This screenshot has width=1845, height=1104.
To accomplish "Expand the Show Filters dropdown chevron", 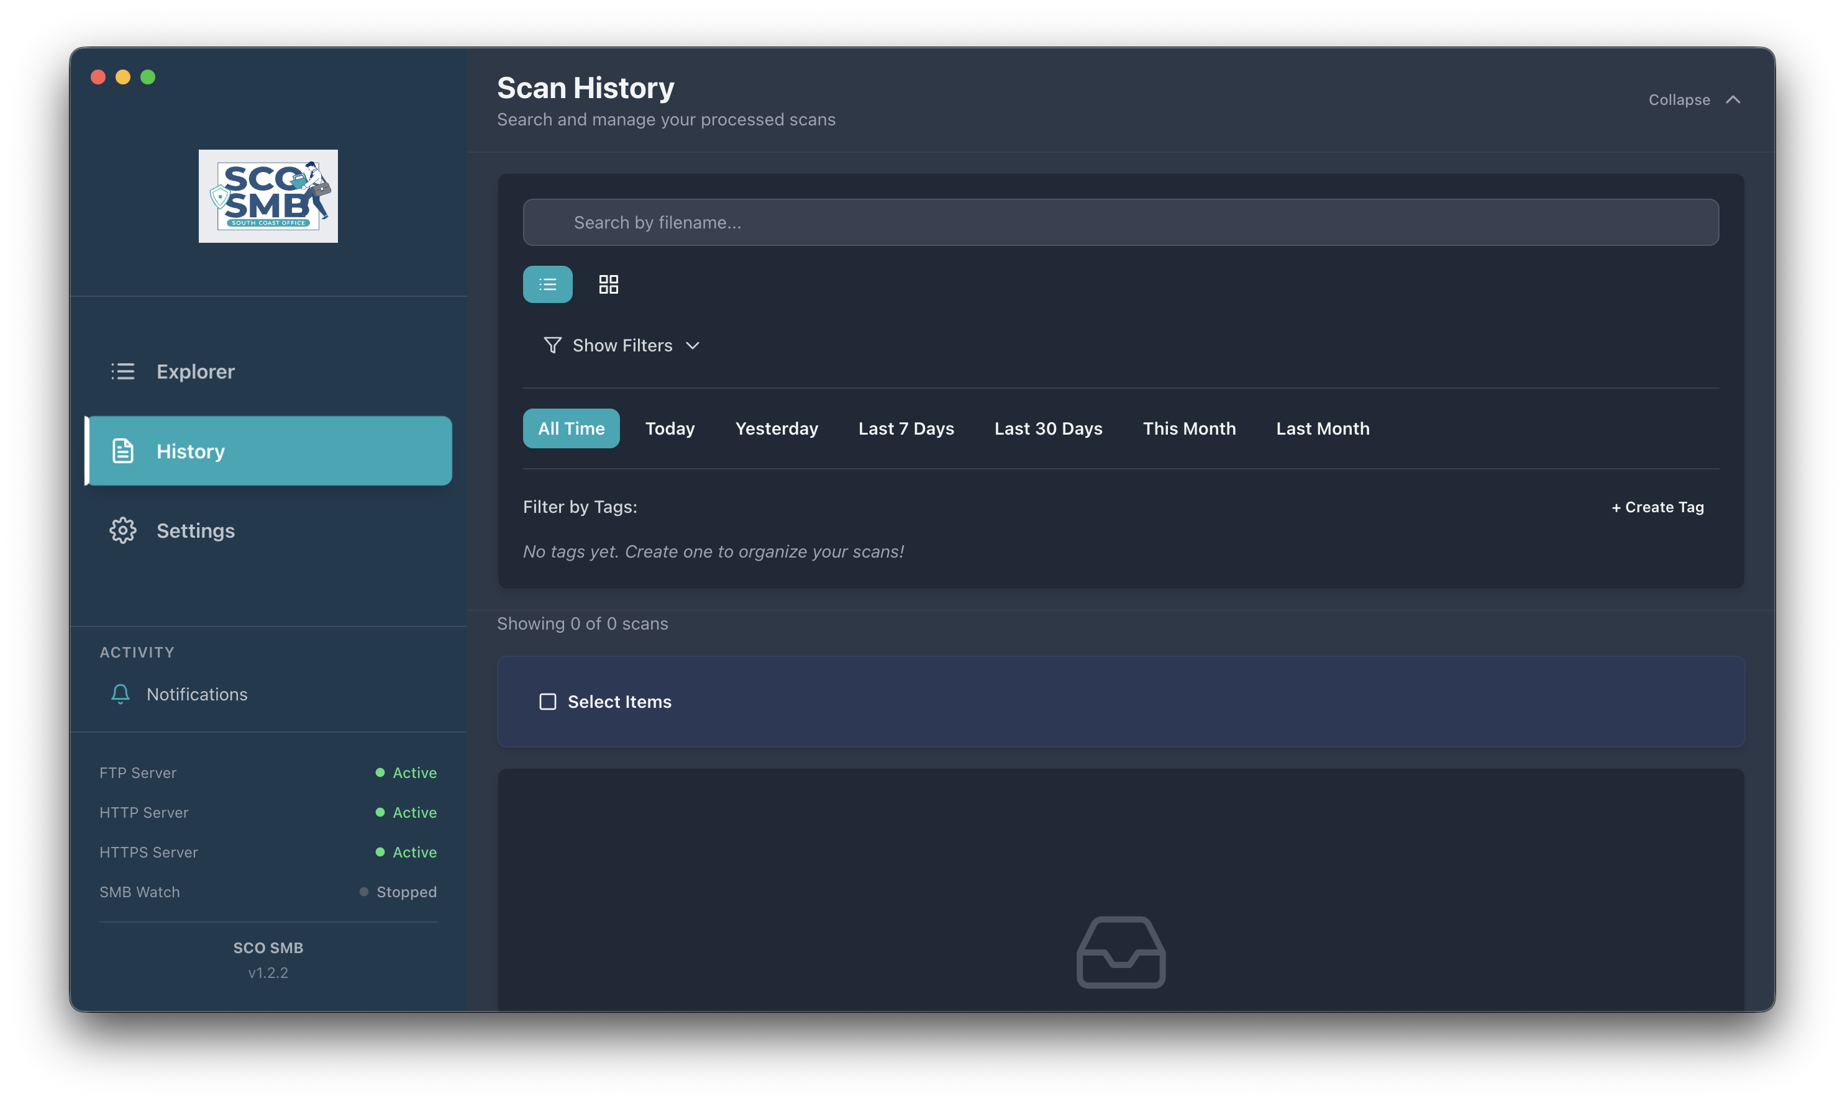I will [692, 345].
